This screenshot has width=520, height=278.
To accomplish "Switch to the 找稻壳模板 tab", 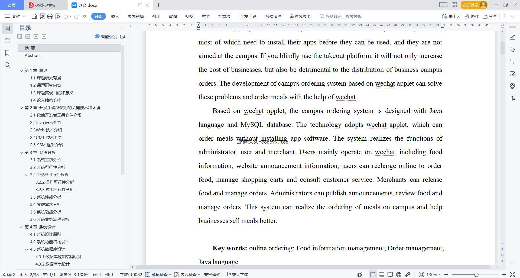I will (45, 5).
